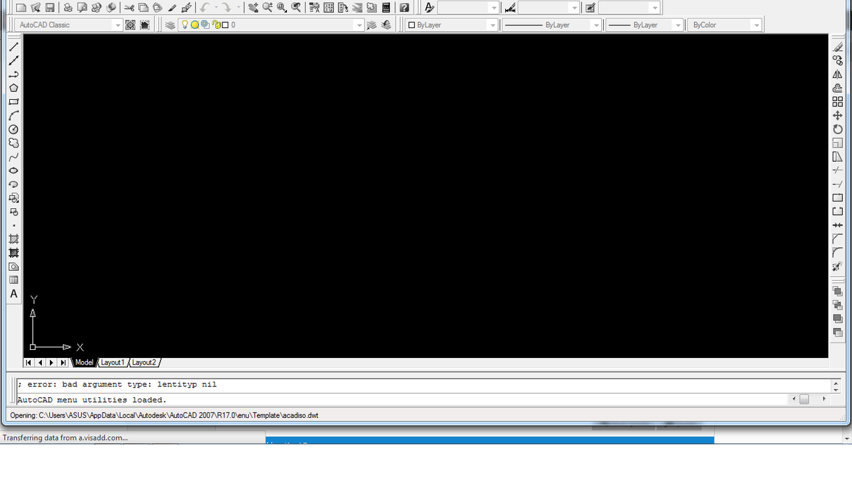The width and height of the screenshot is (852, 479).
Task: Select the Ellipse draw tool
Action: [13, 171]
